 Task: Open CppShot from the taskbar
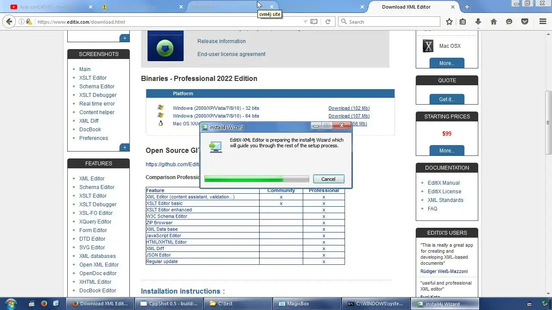point(169,304)
